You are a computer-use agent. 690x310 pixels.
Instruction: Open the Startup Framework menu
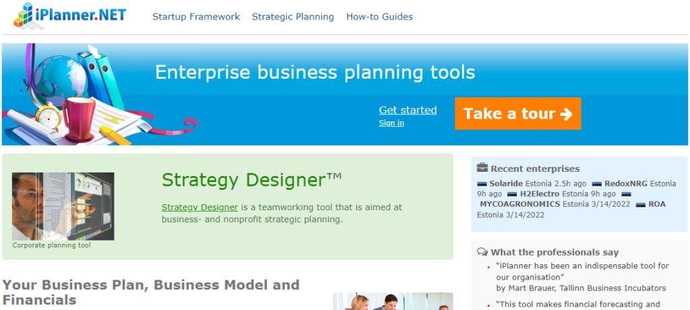pos(196,17)
